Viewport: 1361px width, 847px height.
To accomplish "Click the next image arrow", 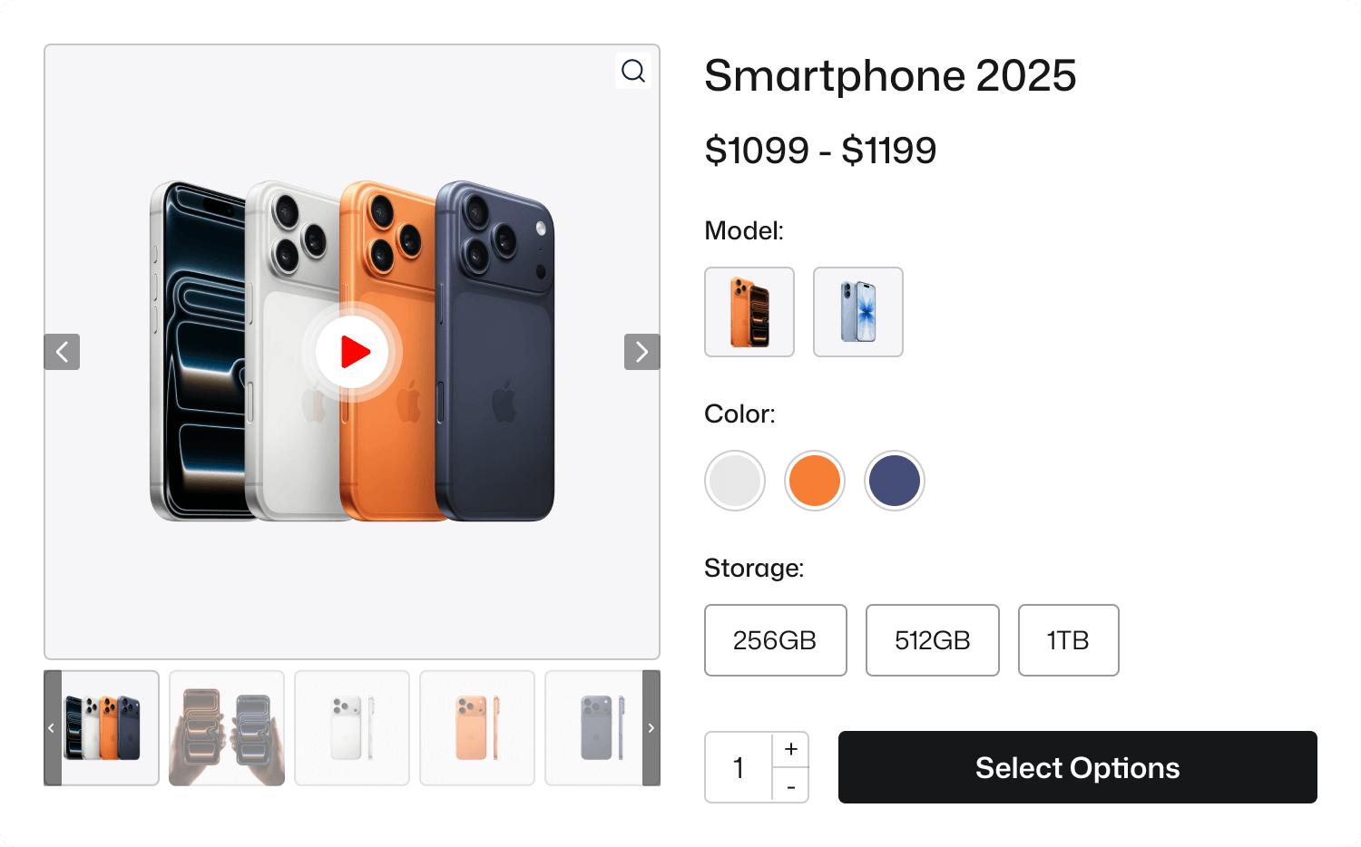I will pyautogui.click(x=642, y=352).
